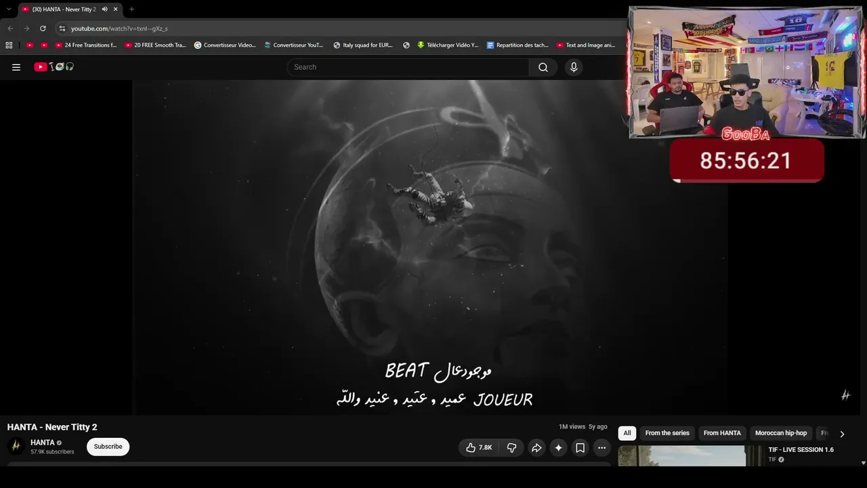
Task: Click the HANTA watermark logo on video
Action: (845, 395)
